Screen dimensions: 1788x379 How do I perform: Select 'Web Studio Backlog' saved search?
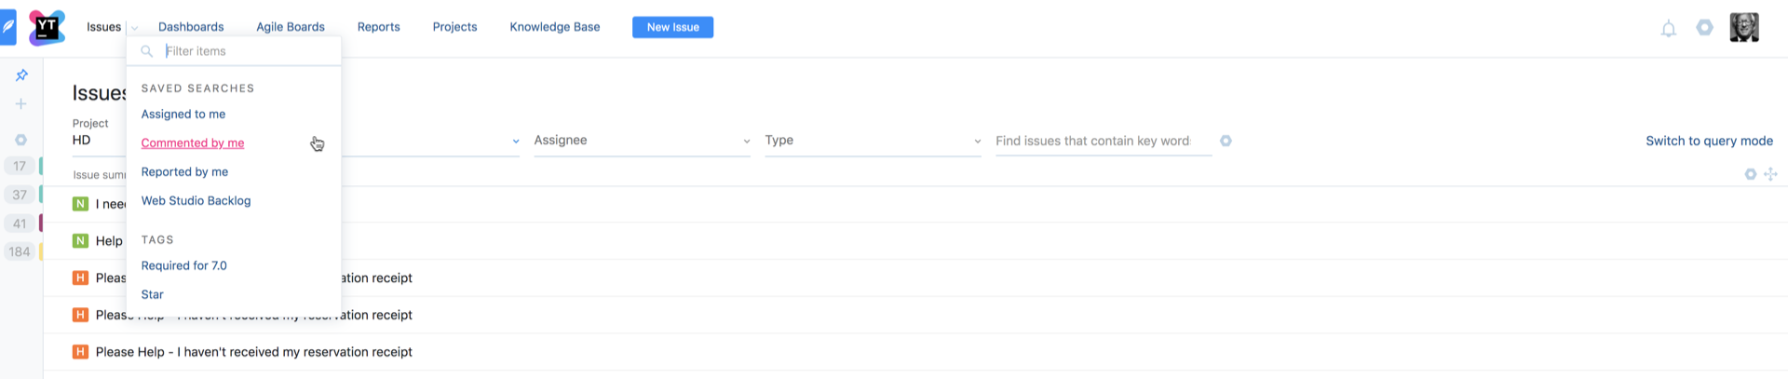click(x=196, y=201)
